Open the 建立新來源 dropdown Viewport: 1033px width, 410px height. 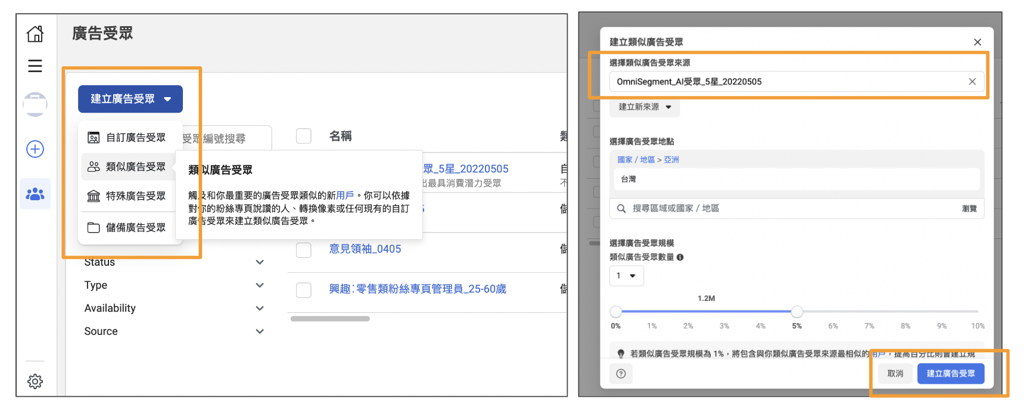pyautogui.click(x=645, y=107)
